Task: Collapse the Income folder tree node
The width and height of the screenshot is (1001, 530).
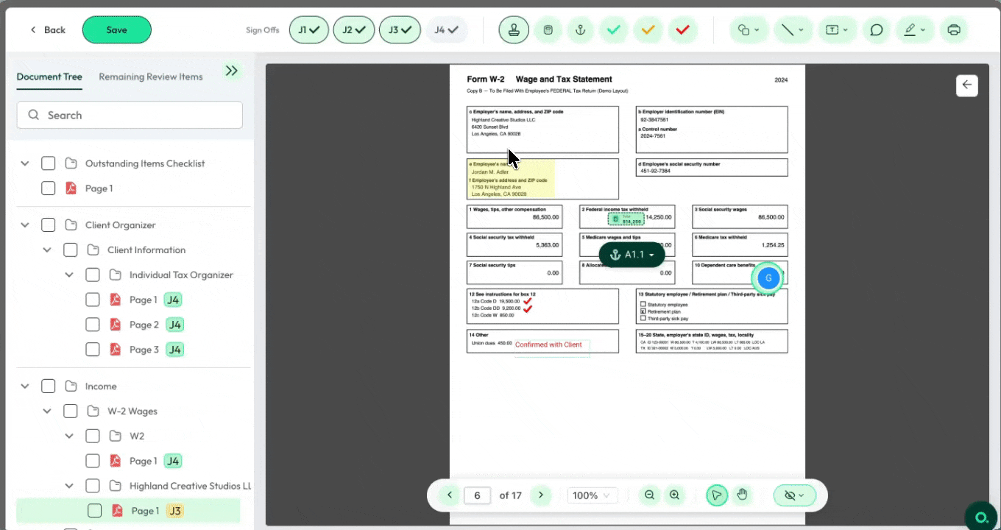Action: point(25,386)
